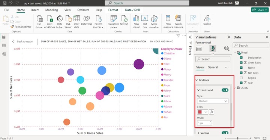Select the Format visual paintbrush icon
This screenshot has height=140, width=270.
pos(213,49)
